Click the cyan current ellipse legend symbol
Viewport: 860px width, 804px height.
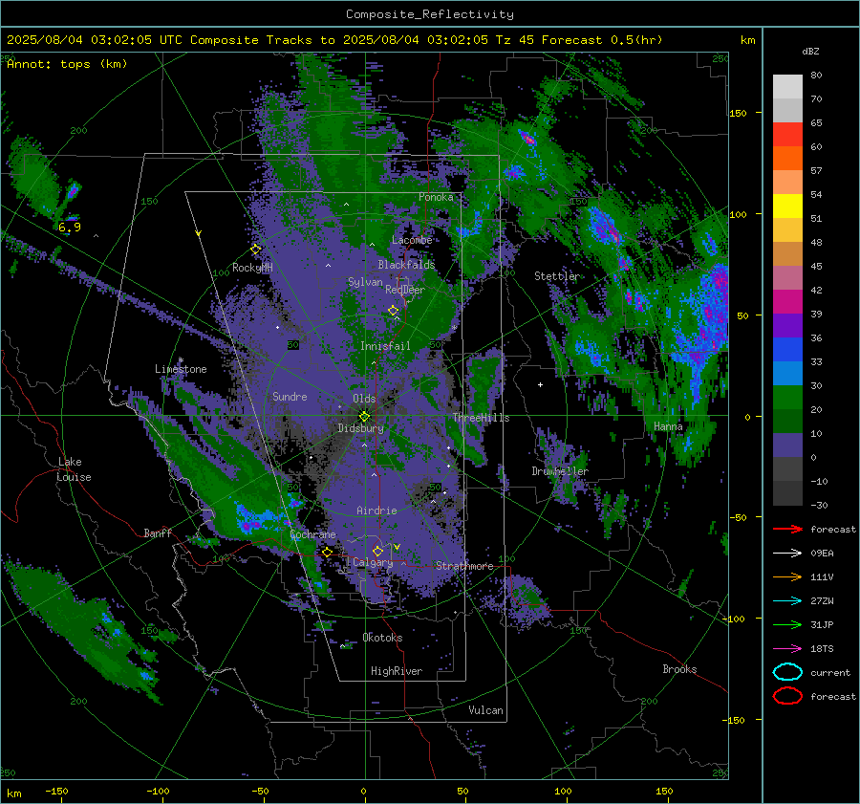point(787,672)
